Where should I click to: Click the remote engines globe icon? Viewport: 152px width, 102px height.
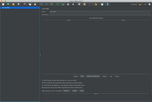149,4
